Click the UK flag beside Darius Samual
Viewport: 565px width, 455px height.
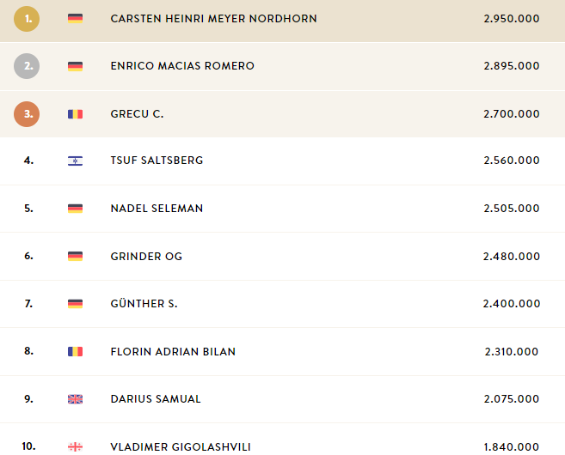click(x=75, y=399)
